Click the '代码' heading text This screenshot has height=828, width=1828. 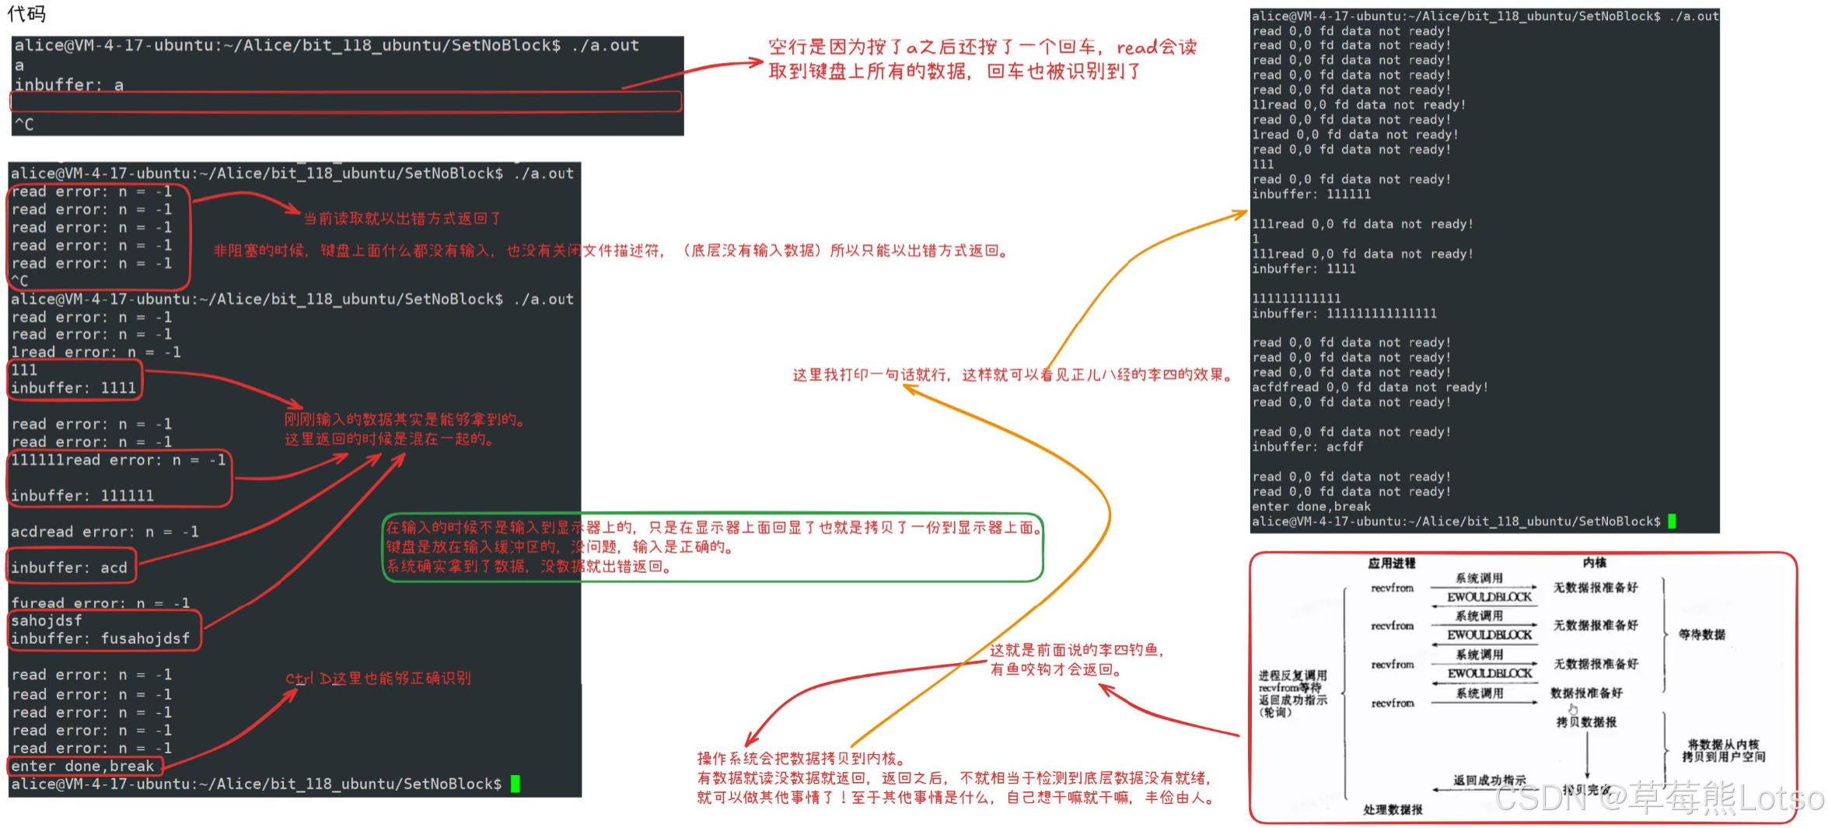point(26,13)
